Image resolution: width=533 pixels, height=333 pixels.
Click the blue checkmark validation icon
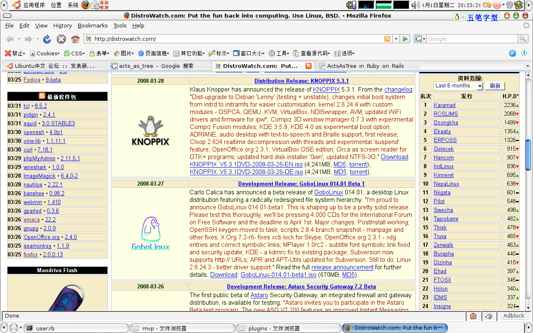pyautogui.click(x=513, y=53)
